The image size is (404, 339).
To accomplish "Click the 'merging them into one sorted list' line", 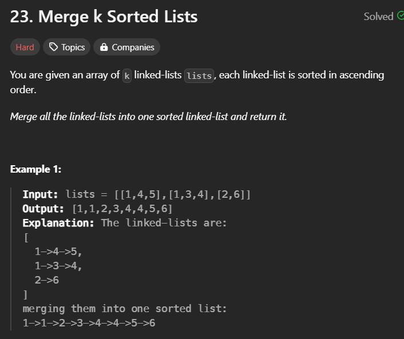I will click(125, 309).
